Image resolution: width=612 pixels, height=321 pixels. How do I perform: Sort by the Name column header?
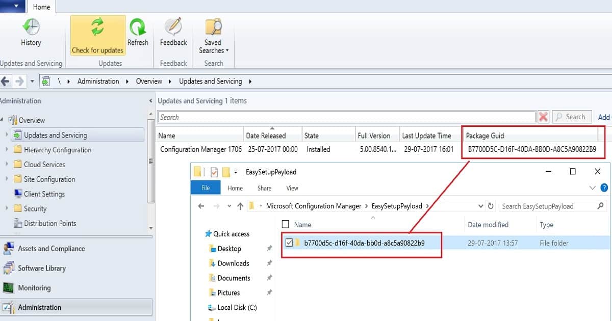(200, 136)
